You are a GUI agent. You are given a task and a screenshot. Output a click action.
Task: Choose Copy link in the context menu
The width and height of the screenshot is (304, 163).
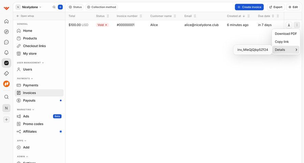[282, 42]
